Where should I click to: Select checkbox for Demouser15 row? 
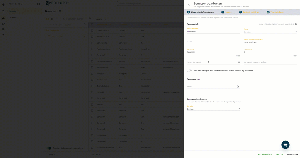[92, 43]
